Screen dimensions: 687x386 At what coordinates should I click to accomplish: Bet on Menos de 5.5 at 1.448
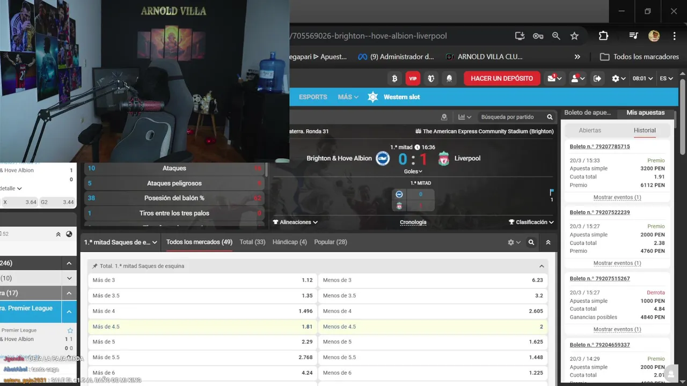coord(433,357)
